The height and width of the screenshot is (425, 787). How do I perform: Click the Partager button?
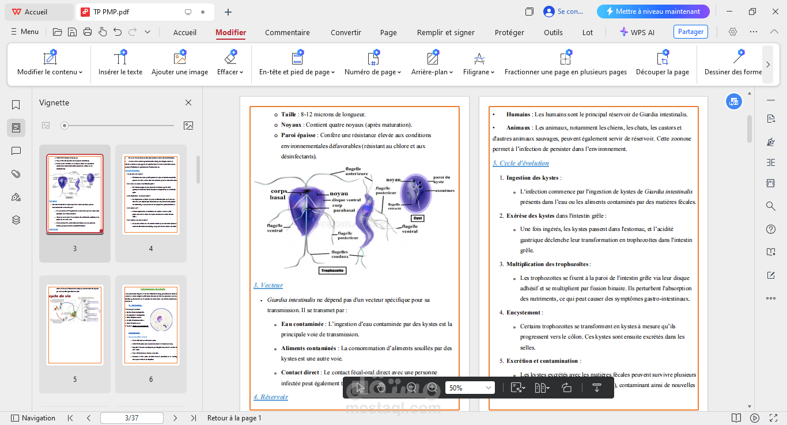click(x=691, y=32)
